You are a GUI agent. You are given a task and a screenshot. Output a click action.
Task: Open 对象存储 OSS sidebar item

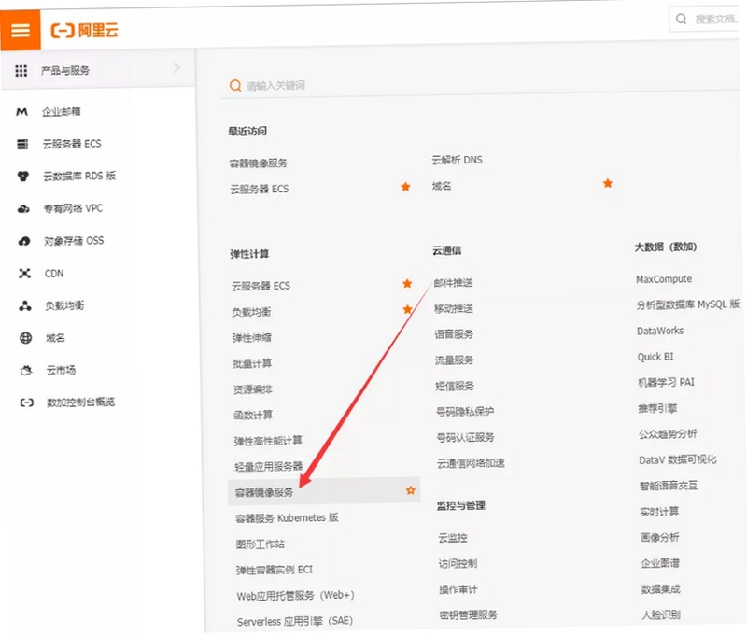click(x=74, y=241)
